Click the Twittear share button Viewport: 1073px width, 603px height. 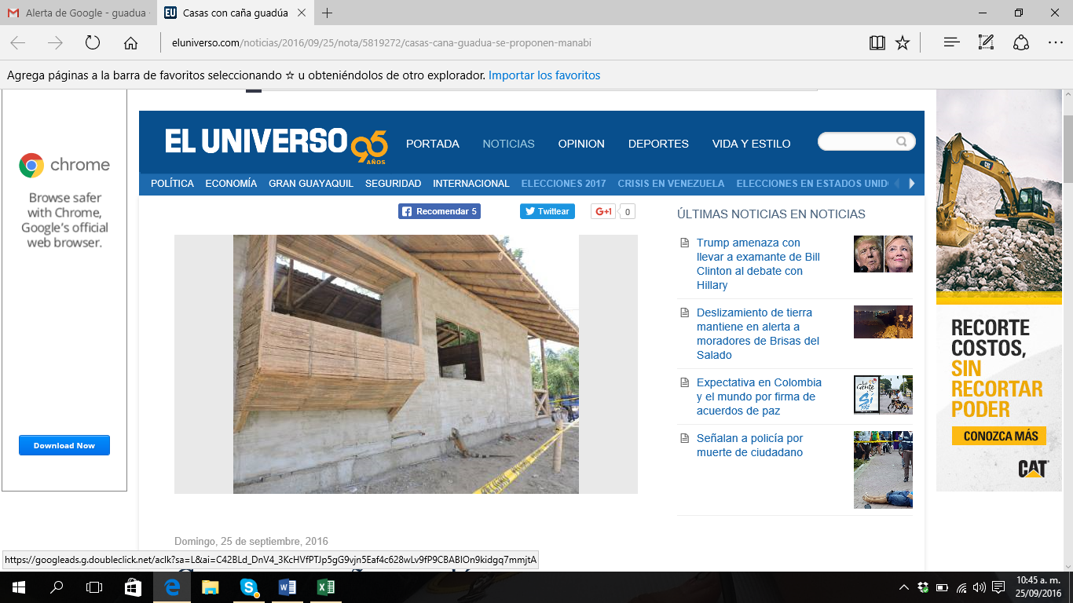point(547,211)
